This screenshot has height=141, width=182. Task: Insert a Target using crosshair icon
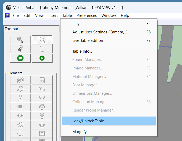click(42, 125)
